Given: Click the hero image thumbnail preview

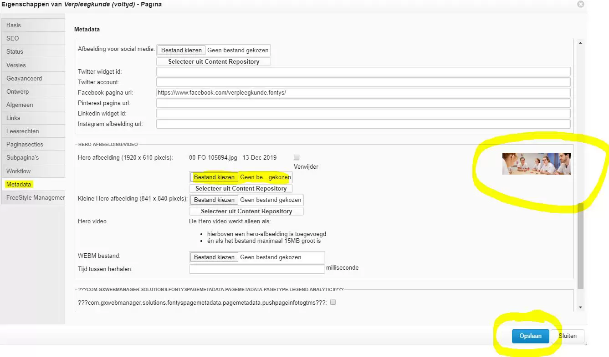Looking at the screenshot, I should [536, 163].
